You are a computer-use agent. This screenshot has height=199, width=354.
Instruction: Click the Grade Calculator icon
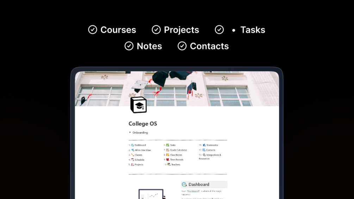pyautogui.click(x=168, y=150)
